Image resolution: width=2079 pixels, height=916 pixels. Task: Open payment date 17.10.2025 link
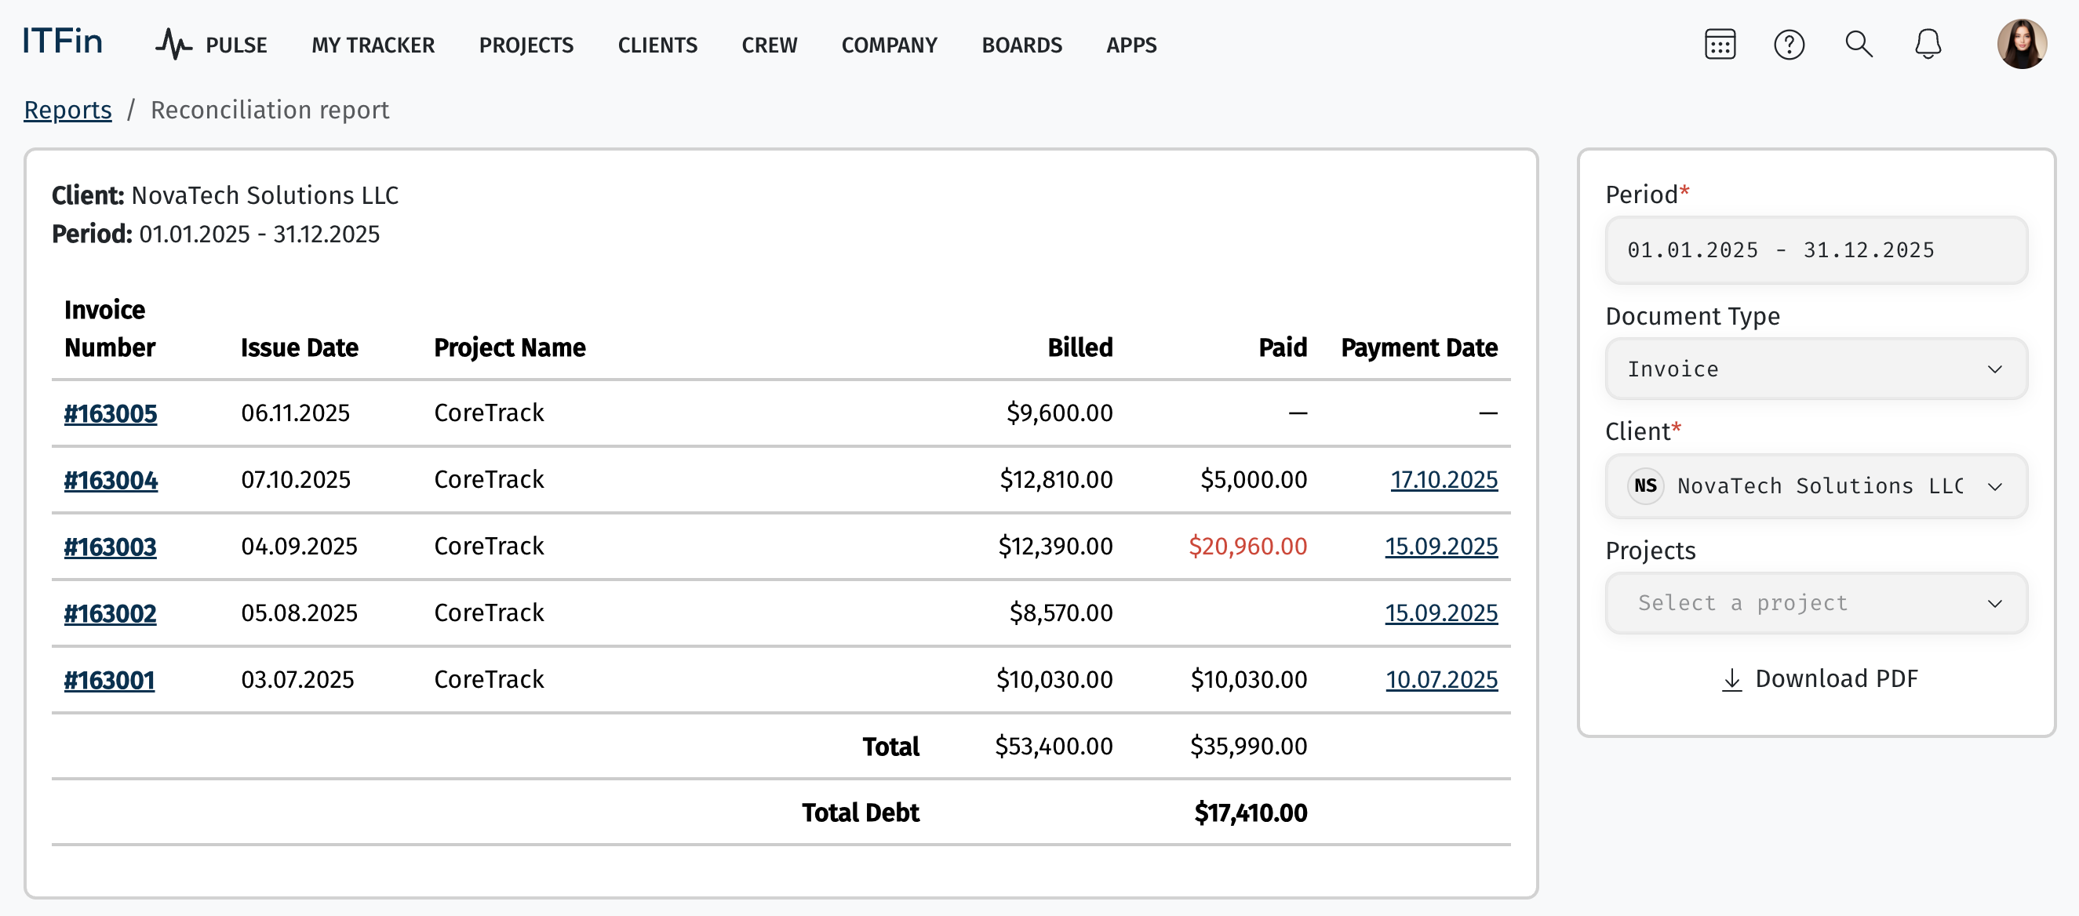[1443, 479]
